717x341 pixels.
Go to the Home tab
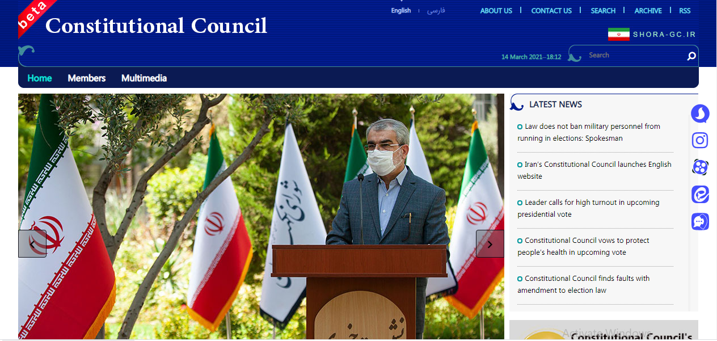click(x=40, y=78)
